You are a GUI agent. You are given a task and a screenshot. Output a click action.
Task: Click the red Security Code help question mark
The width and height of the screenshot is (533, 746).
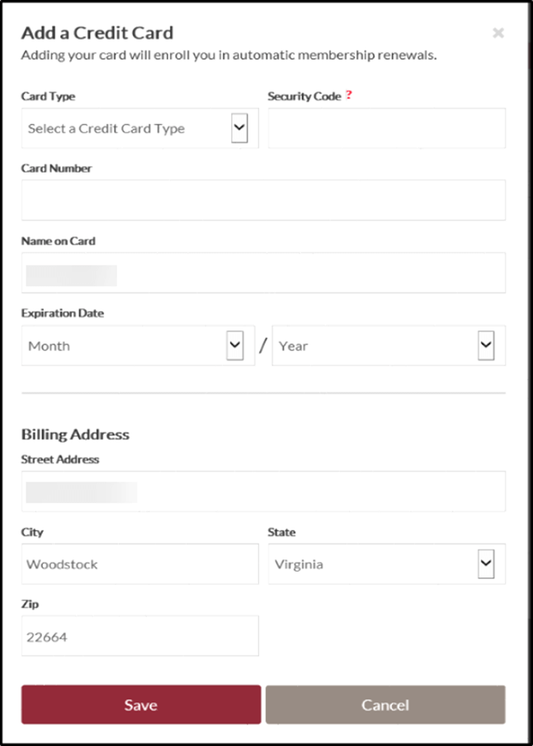[349, 95]
